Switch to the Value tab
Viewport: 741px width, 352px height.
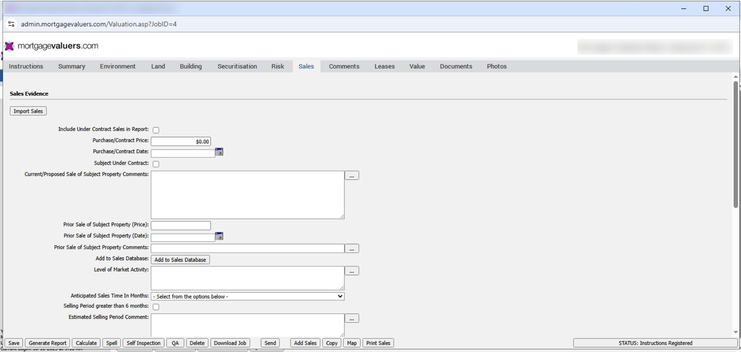[417, 66]
